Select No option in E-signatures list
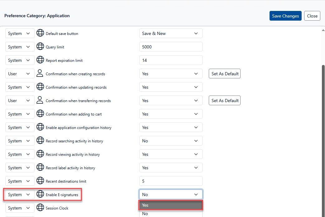Image resolution: width=325 pixels, height=217 pixels. tap(171, 214)
